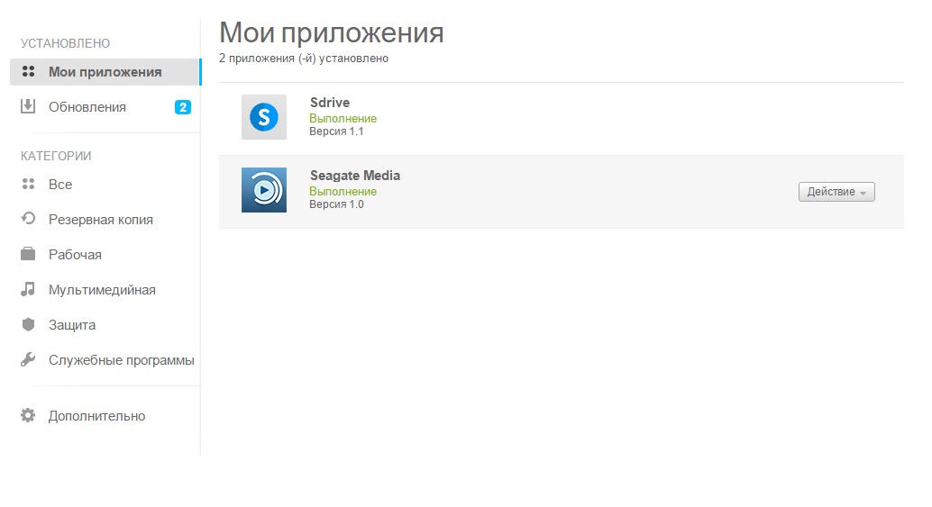Screen dimensions: 932x507
Task: Click the briefcase icon for Рабочая
Action: 28,254
